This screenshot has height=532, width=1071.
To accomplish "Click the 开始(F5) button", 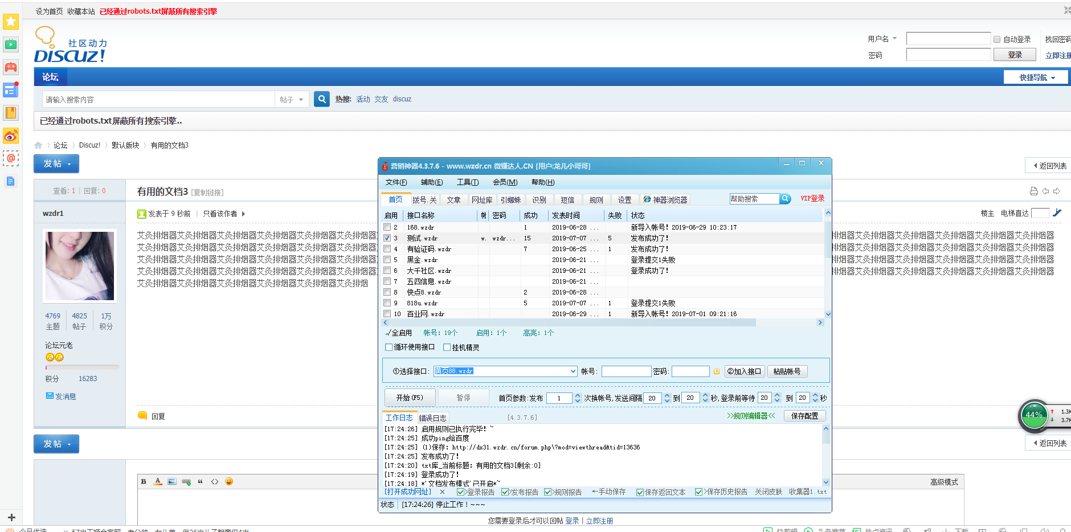I will [410, 398].
